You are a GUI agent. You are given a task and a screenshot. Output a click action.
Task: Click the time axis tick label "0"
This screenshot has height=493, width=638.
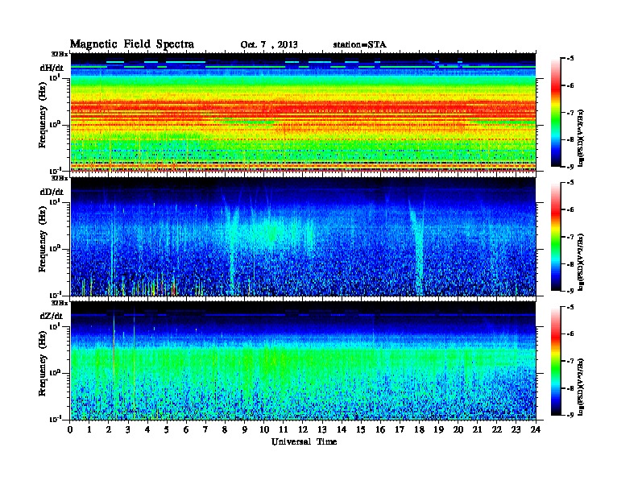point(70,430)
